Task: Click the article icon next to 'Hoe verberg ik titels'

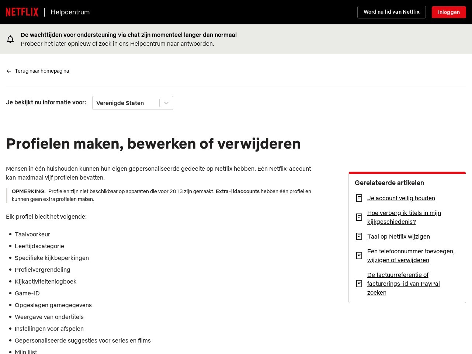Action: pos(359,217)
